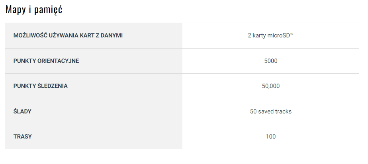
Task: Click the word "microSD" in the first row
Action: [x=279, y=35]
